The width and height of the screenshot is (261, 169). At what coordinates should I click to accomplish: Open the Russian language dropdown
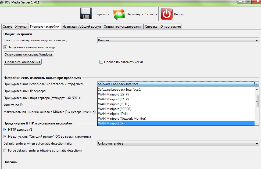pyautogui.click(x=178, y=40)
